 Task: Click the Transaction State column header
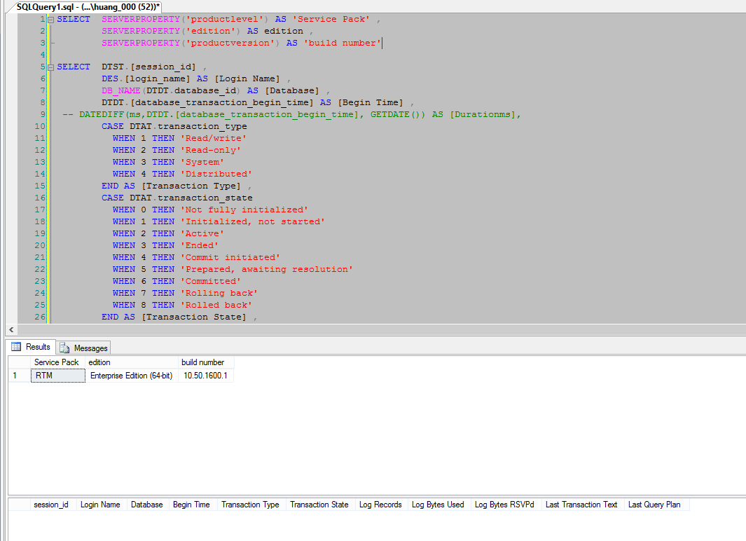[319, 505]
